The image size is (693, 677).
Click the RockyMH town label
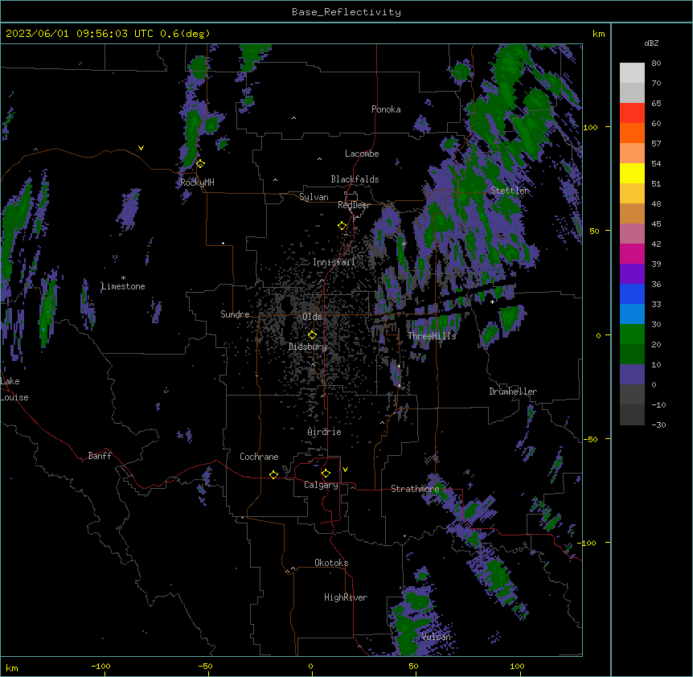pyautogui.click(x=197, y=183)
